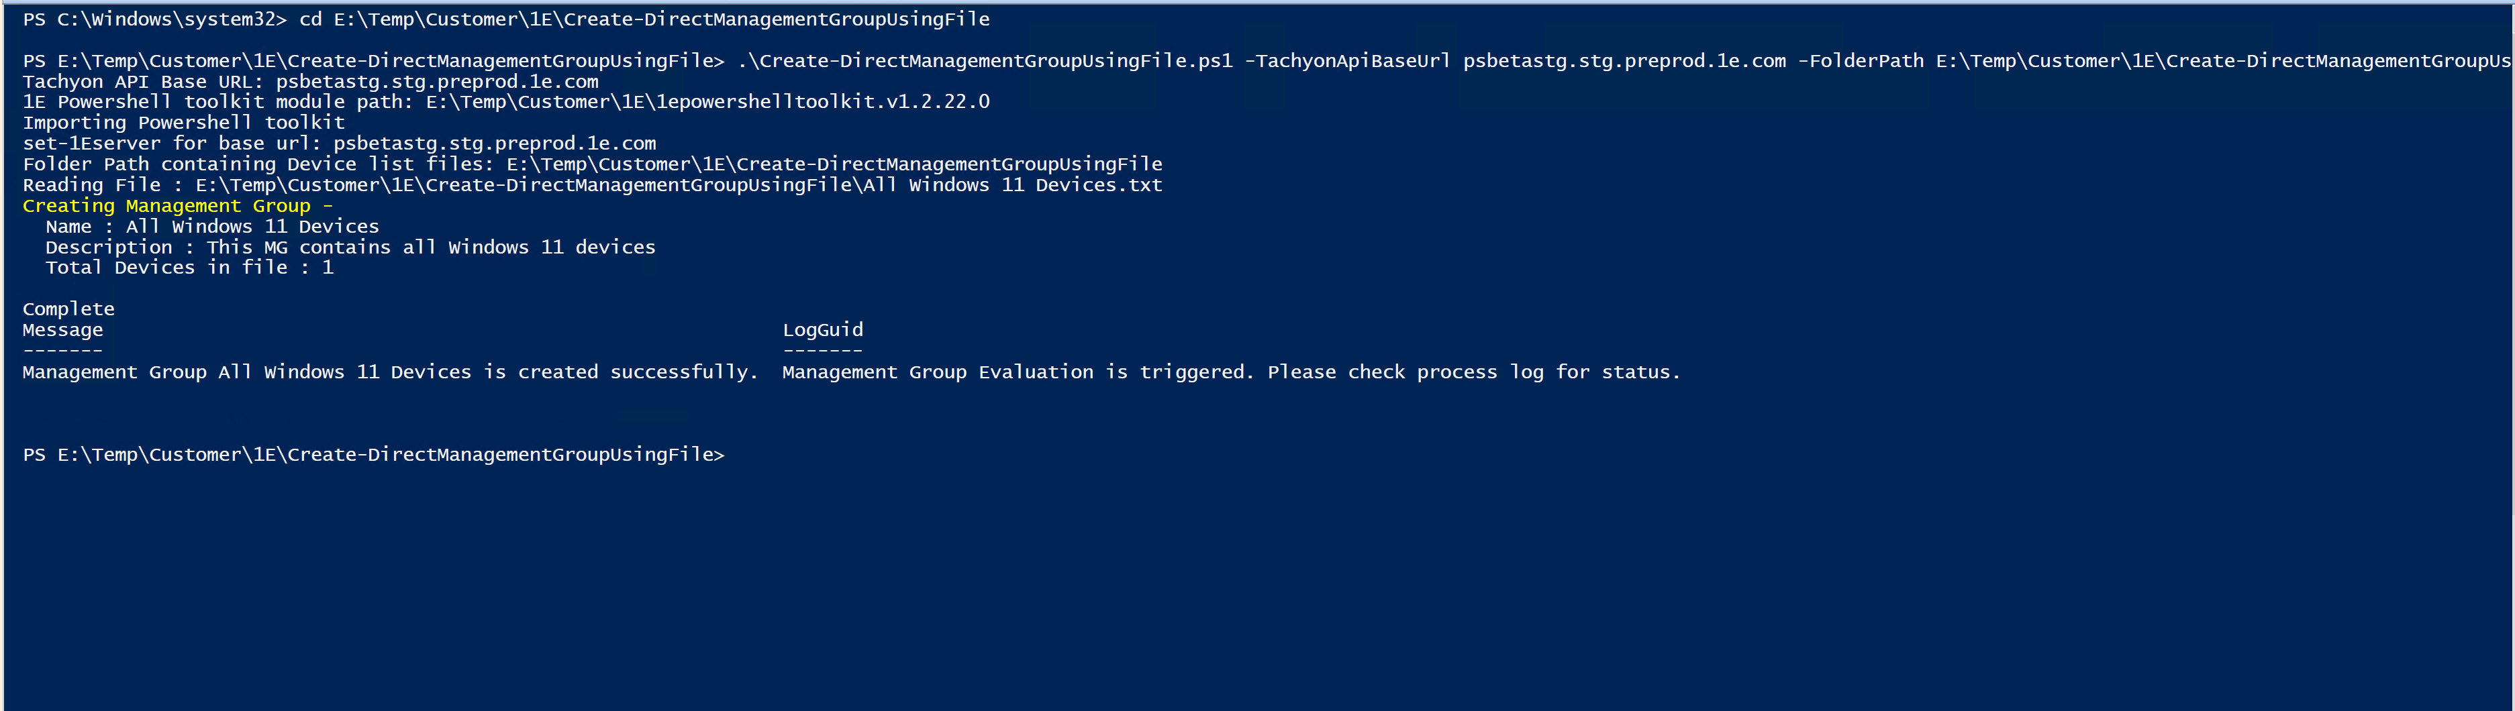
Task: Click the "Folder Path containing Device list files" line
Action: 591,164
